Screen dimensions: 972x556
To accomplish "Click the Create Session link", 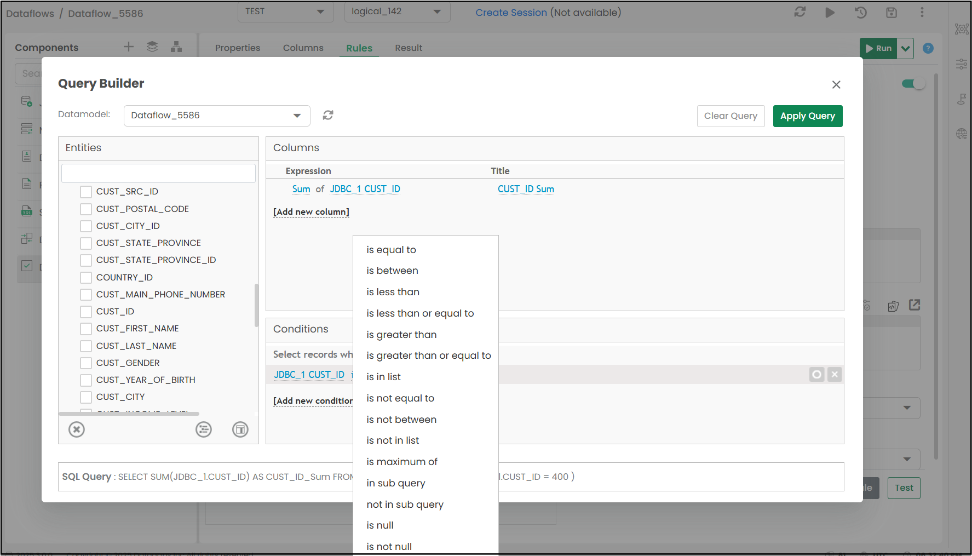I will [511, 12].
